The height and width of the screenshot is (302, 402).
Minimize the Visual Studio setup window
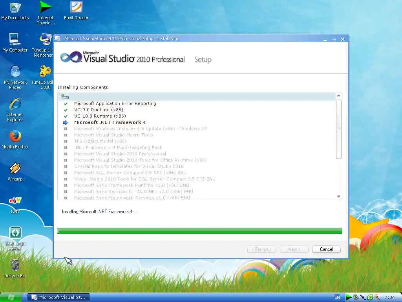325,39
